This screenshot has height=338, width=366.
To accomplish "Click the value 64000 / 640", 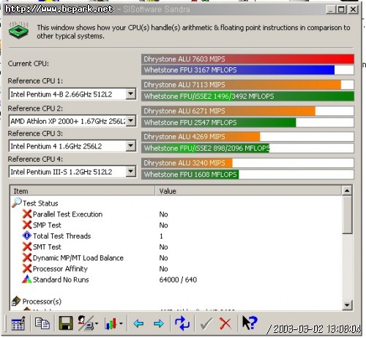I will coord(178,279).
